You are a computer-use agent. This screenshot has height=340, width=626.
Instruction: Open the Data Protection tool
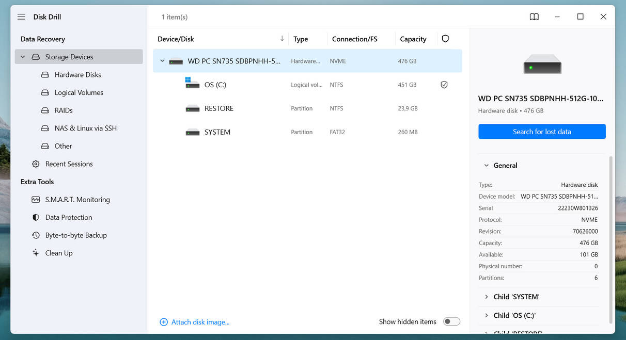[69, 217]
